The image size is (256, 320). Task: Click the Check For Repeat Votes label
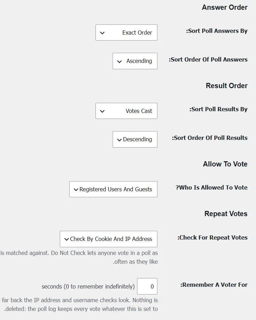pyautogui.click(x=212, y=237)
